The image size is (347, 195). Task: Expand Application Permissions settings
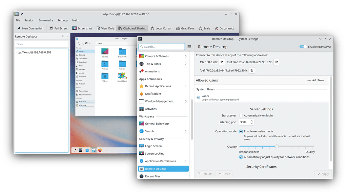(163, 161)
